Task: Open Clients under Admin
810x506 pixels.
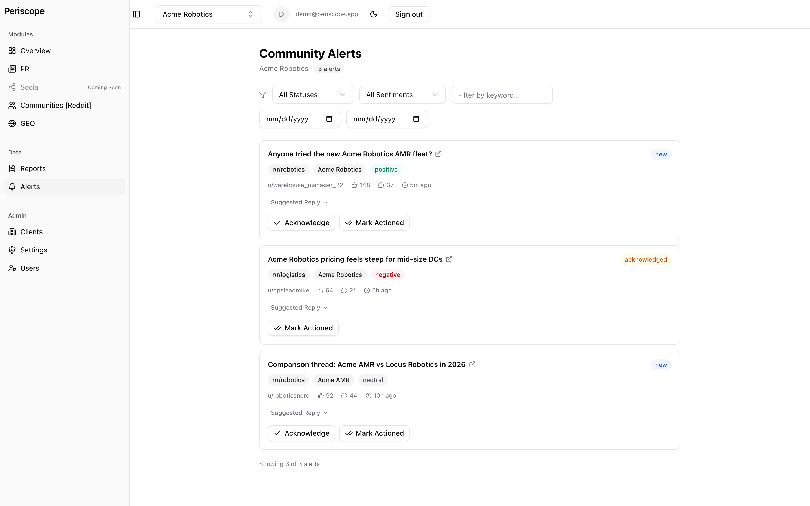Action: [x=64, y=232]
